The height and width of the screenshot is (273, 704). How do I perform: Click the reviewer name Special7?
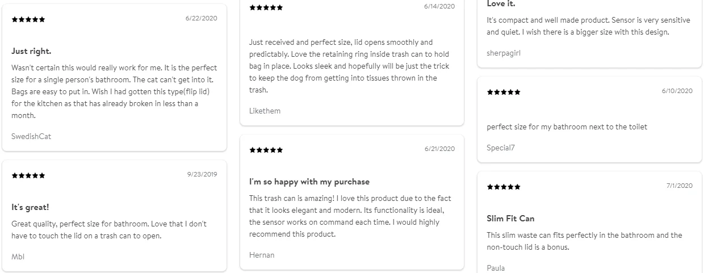(x=501, y=148)
